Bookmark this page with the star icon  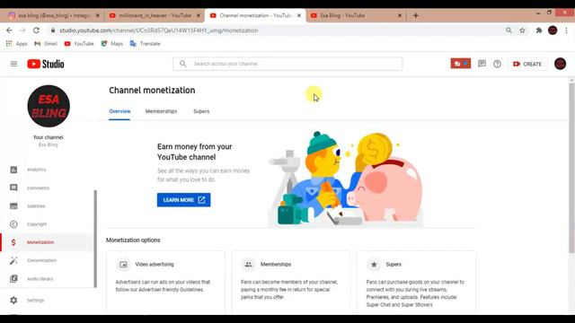click(522, 31)
